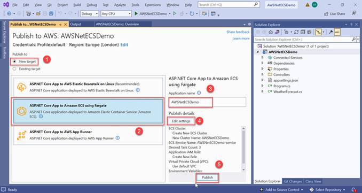Select Program.cs in Solution Explorer

[282, 86]
